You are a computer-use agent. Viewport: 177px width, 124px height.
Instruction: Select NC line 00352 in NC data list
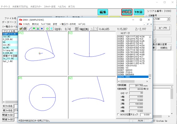(133, 36)
